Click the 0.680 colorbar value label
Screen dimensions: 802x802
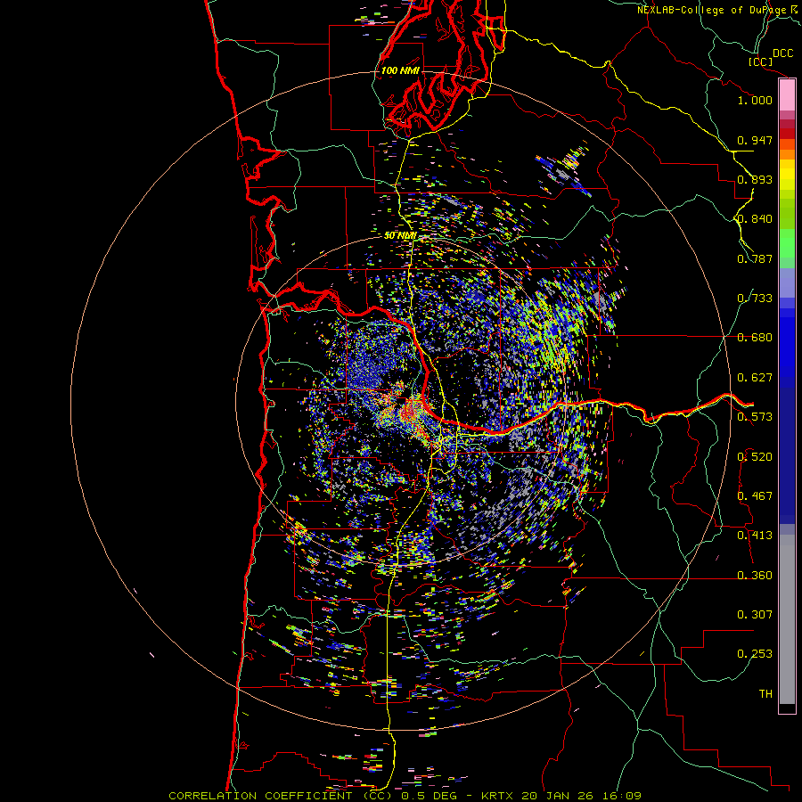(x=755, y=338)
